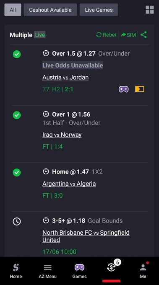The image size is (159, 285).
Task: Open Me profile icon
Action: tap(143, 271)
